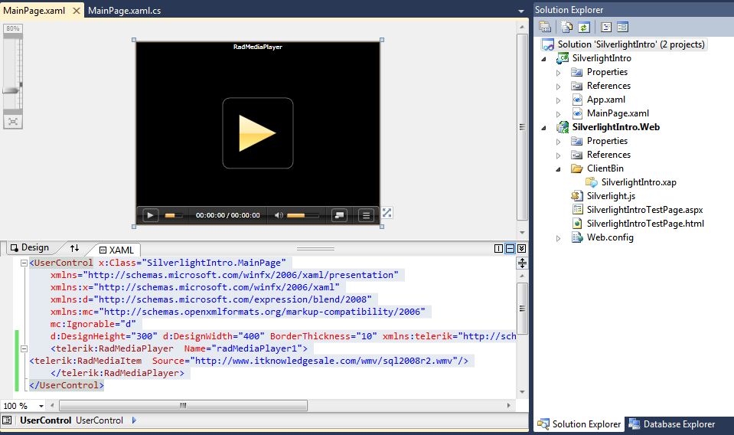Click the Refresh icon in Solution Explorer toolbar
Screen dimensions: 734x435
point(584,27)
